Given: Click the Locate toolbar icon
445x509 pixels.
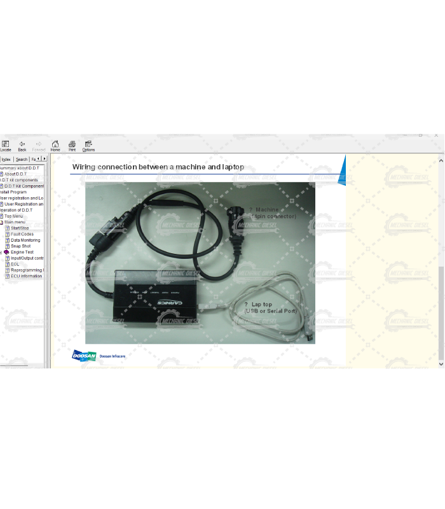Looking at the screenshot, I should pos(5,146).
